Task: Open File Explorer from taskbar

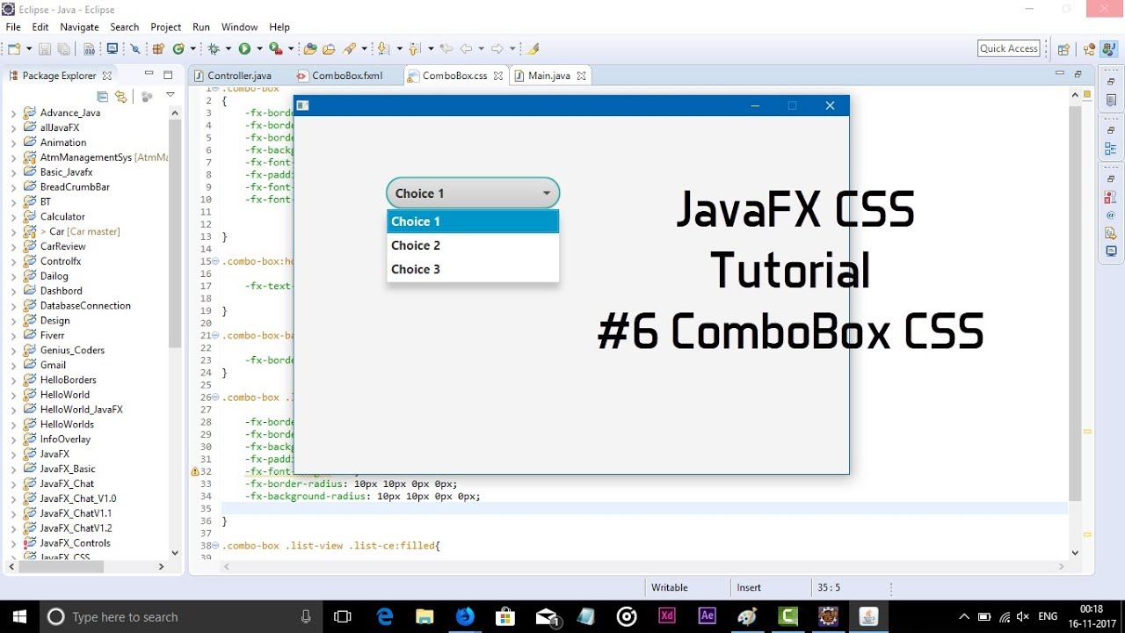Action: point(425,616)
